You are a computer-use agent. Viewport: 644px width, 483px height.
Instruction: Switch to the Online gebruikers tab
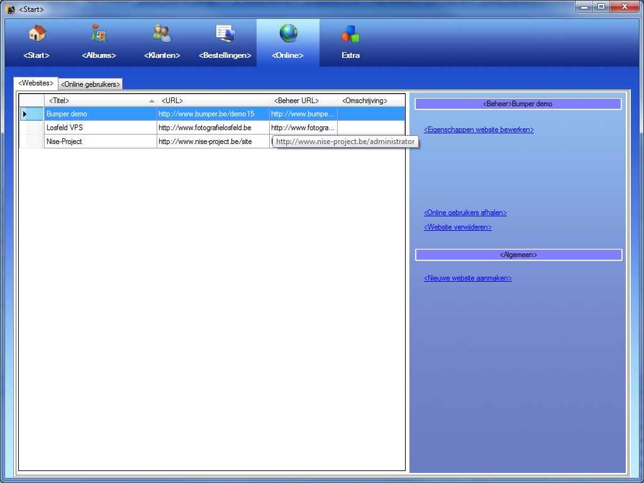(x=91, y=84)
